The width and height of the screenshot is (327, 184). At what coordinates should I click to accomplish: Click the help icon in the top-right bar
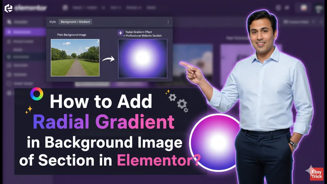(278, 8)
